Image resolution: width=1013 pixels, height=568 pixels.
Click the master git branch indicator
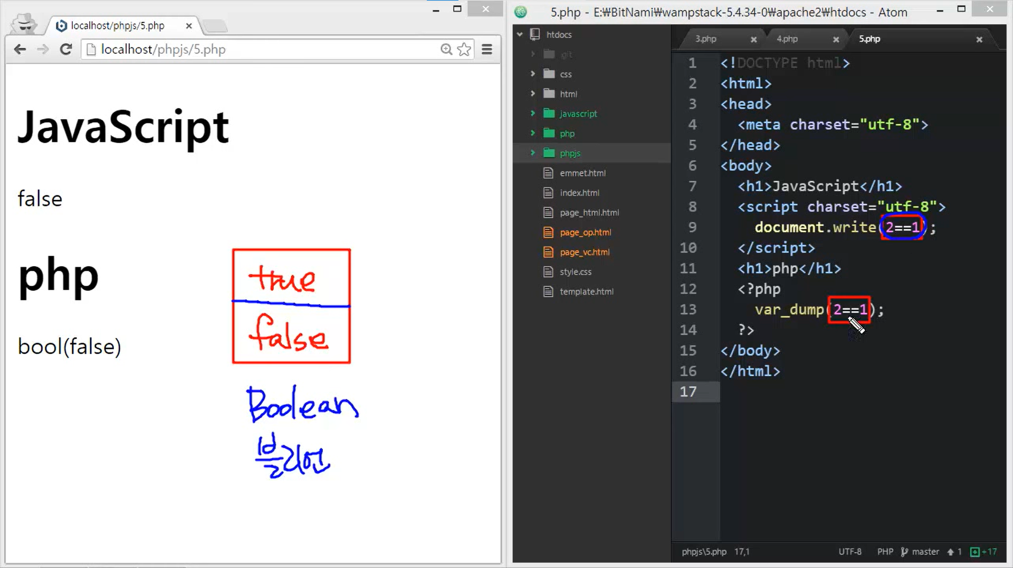(920, 552)
